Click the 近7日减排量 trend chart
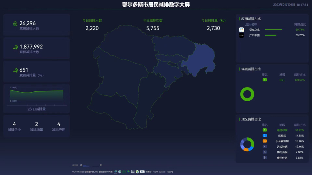The image size is (312, 175). coord(36,95)
